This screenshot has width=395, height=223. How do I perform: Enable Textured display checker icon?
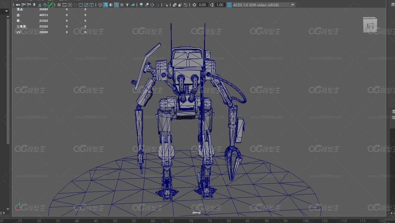coord(122,5)
